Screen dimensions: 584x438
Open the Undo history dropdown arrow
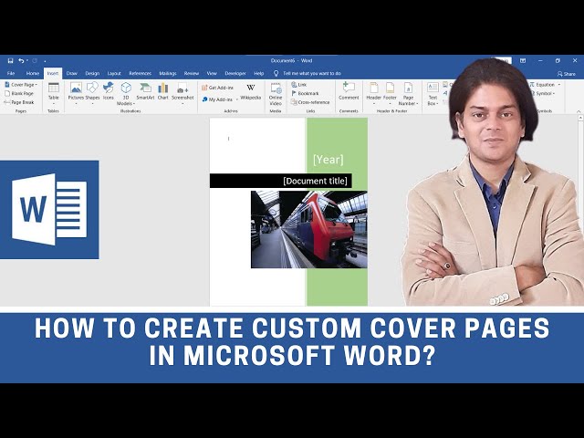(27, 61)
